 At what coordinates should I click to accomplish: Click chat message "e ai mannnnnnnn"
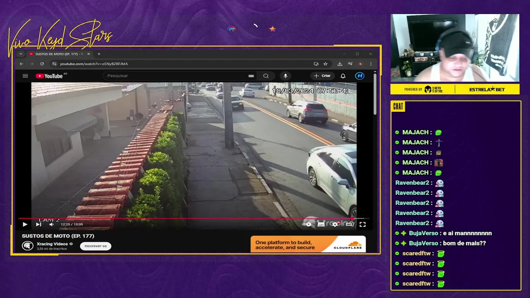click(467, 233)
